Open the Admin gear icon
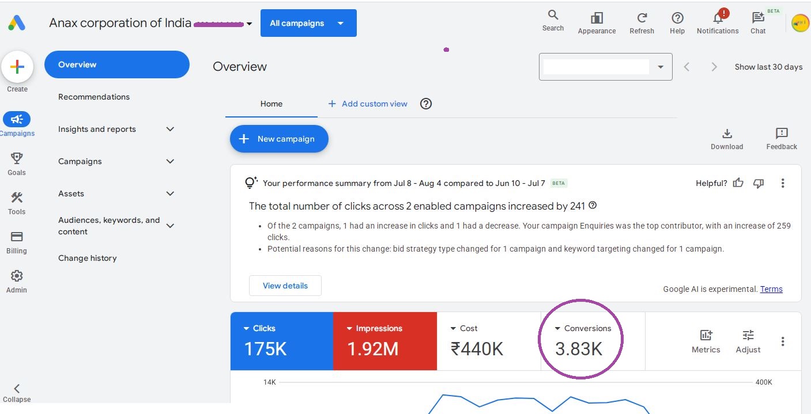This screenshot has height=414, width=811. pos(17,276)
